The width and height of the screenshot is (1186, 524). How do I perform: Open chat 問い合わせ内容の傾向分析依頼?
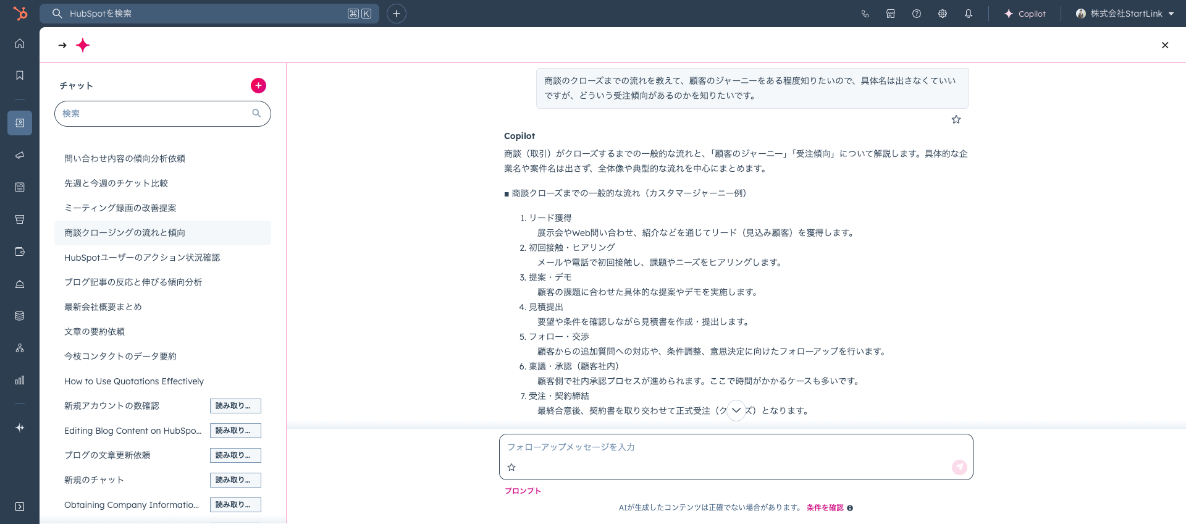162,159
